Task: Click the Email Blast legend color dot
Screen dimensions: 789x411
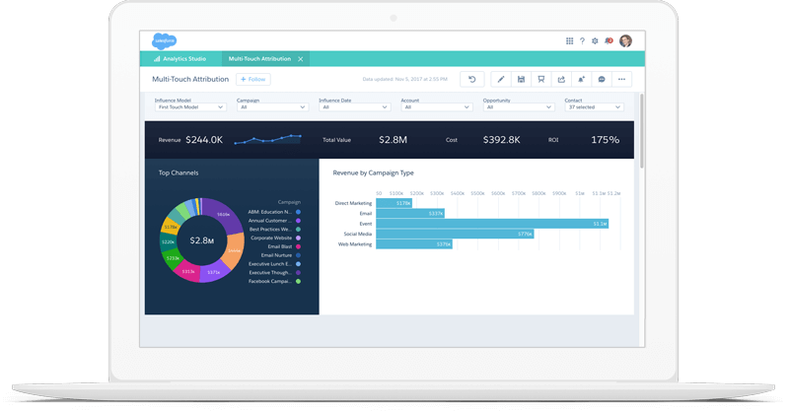Action: [x=299, y=244]
